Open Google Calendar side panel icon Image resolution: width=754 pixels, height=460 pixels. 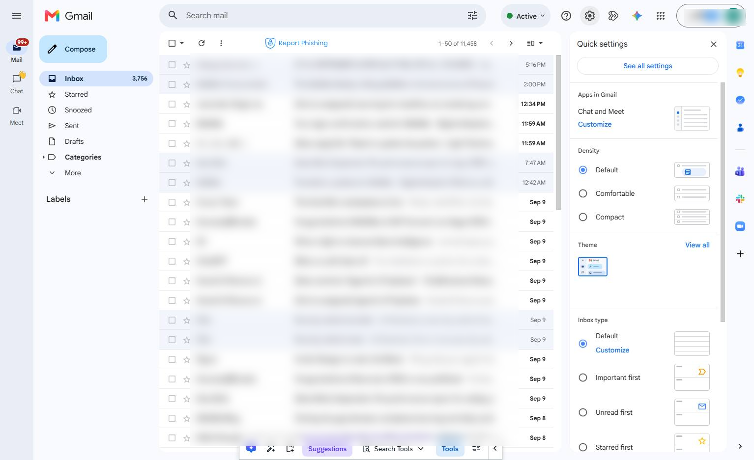point(740,45)
